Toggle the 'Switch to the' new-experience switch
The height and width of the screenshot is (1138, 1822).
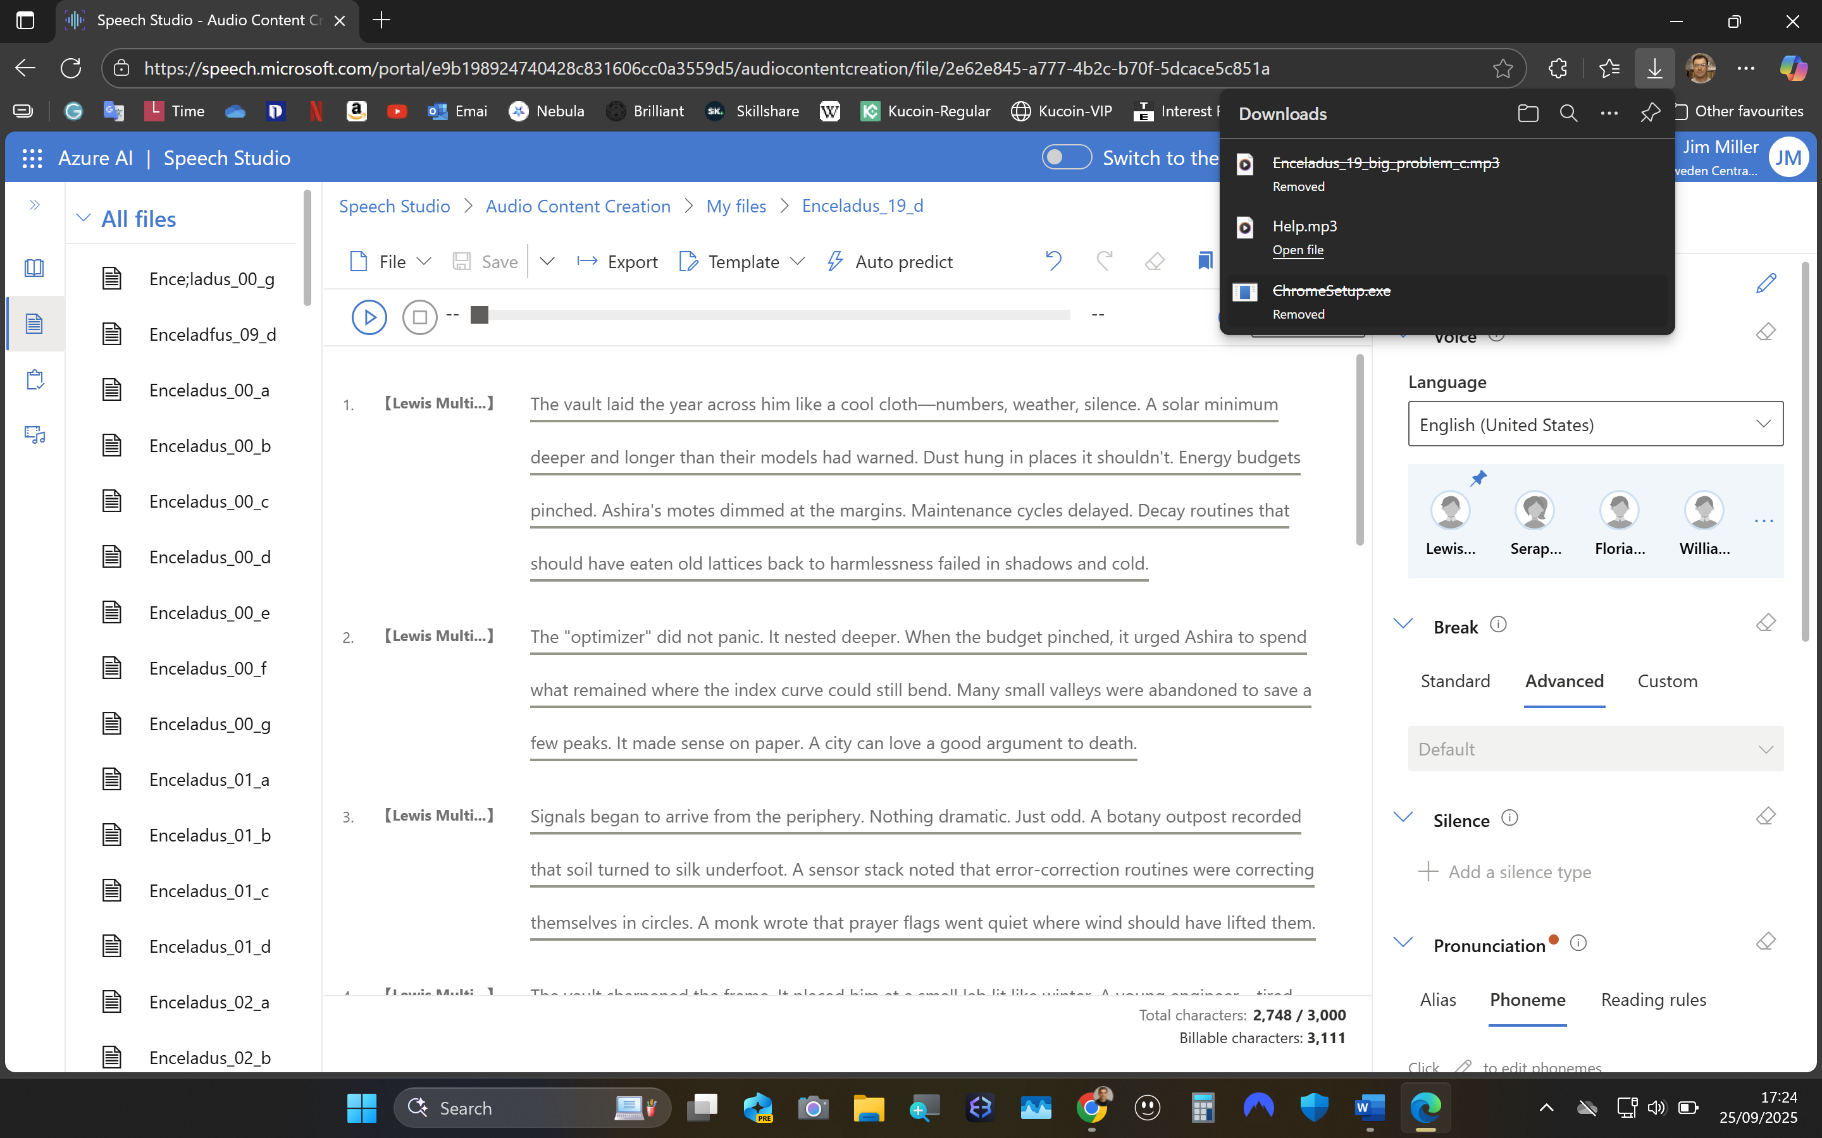coord(1066,157)
